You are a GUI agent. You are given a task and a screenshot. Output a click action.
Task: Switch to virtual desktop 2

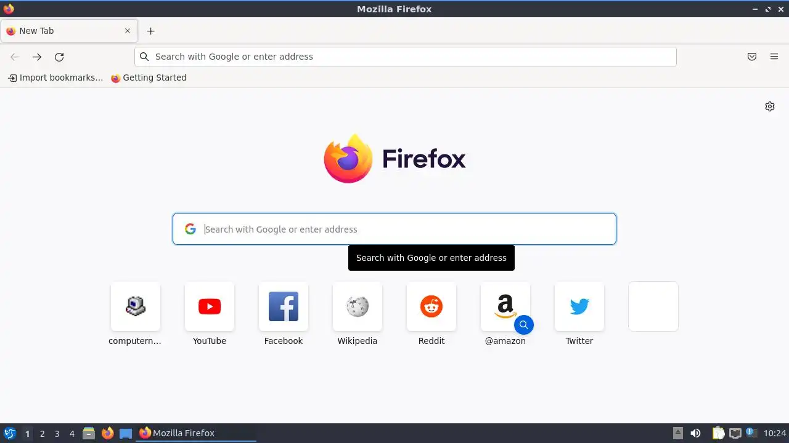click(42, 434)
